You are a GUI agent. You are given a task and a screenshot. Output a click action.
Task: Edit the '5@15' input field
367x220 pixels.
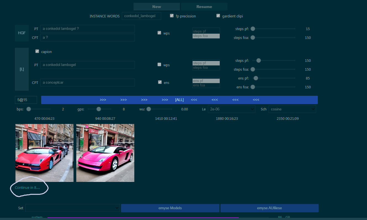point(26,100)
